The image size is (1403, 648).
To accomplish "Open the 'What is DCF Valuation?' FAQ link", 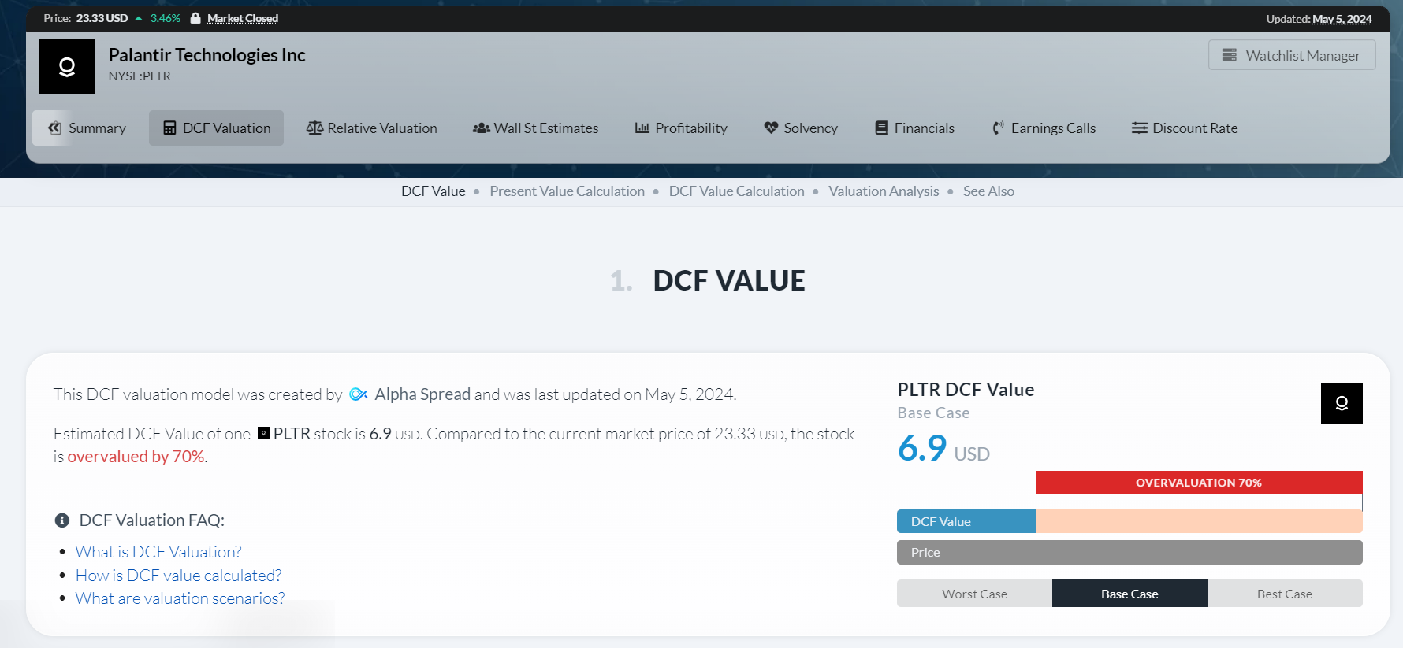I will coord(158,552).
